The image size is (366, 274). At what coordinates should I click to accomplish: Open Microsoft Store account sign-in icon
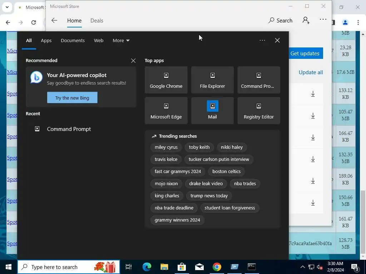(x=306, y=20)
